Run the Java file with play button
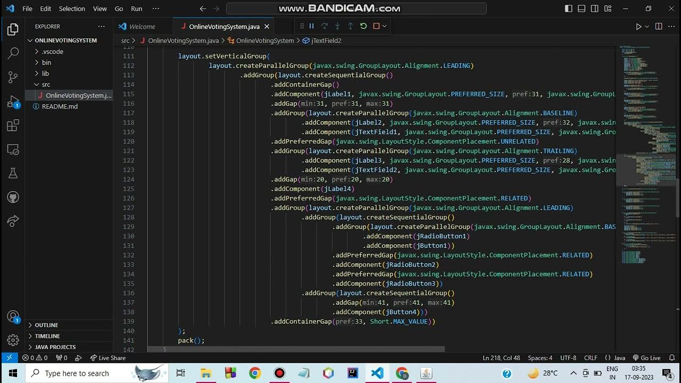The image size is (681, 383). pos(638,26)
